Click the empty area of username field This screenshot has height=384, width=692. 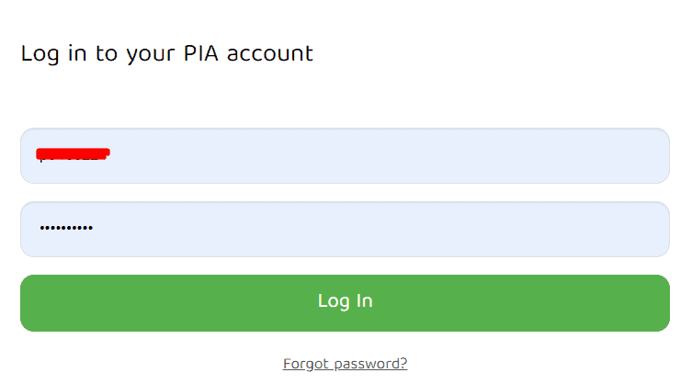click(414, 156)
